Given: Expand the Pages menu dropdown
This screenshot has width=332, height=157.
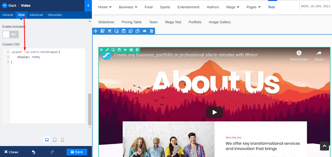Looking at the screenshot, I should 253,7.
